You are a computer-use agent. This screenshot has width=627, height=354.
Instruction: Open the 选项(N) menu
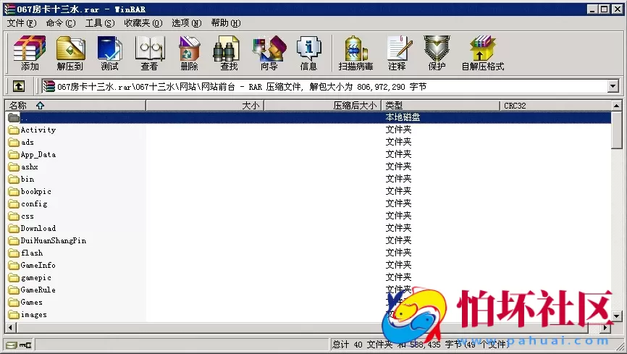187,23
